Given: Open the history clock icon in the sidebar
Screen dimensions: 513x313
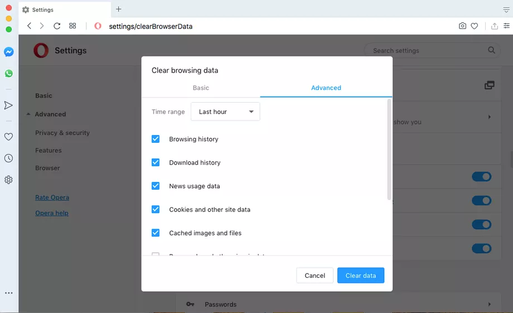Looking at the screenshot, I should (8, 158).
